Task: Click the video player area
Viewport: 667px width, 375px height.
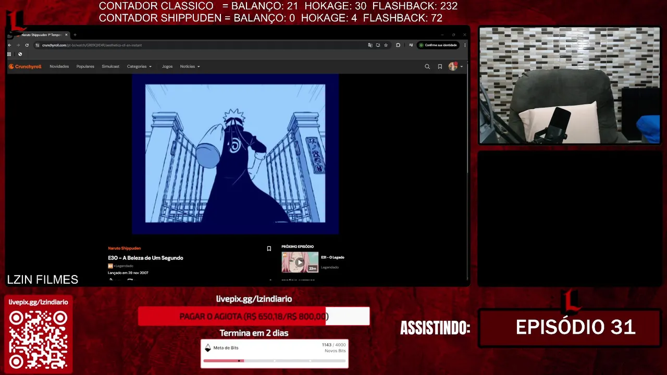Action: pos(235,154)
